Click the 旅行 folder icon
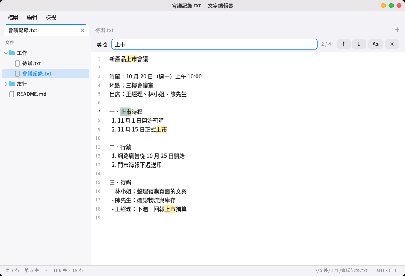 [12, 84]
